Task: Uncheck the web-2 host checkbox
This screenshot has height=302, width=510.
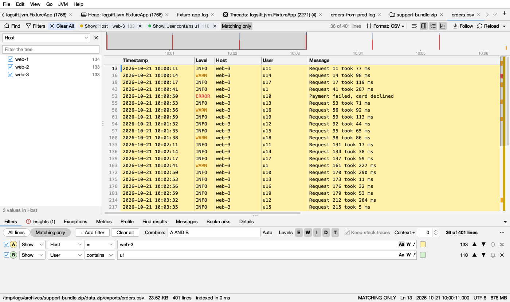Action: pyautogui.click(x=11, y=67)
